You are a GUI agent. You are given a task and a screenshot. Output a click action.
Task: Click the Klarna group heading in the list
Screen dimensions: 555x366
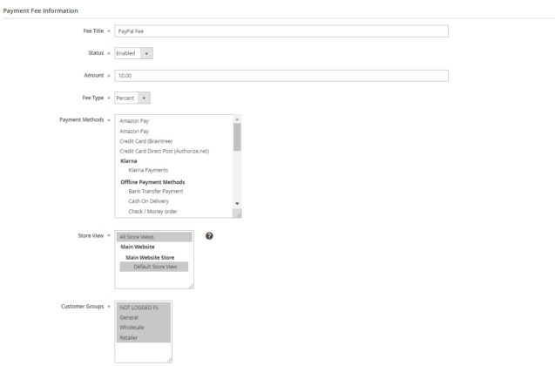click(x=128, y=161)
